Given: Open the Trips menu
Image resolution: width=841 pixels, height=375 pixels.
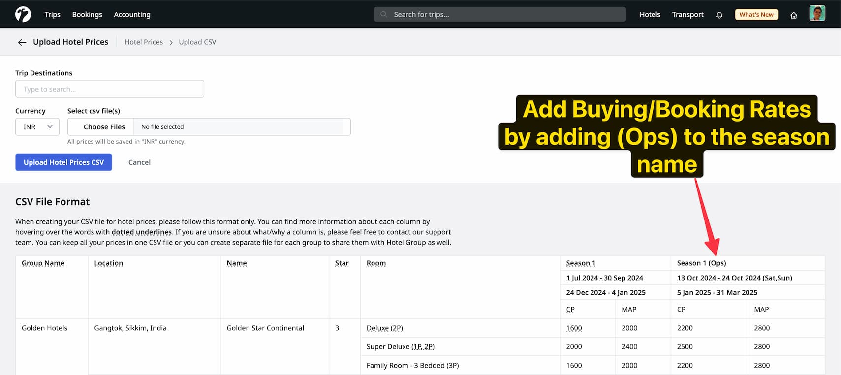Looking at the screenshot, I should pos(52,15).
